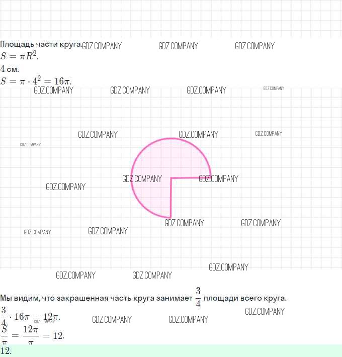
Task: Click the GDZ.COMPANY watermark overlapping sector's left edge
Action: [x=142, y=178]
